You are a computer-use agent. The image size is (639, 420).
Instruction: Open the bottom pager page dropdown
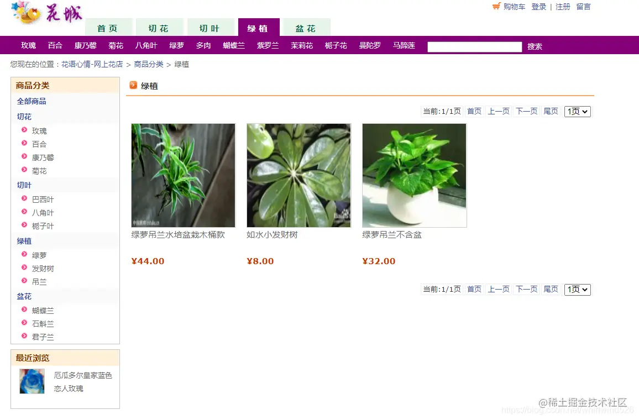[x=578, y=290]
